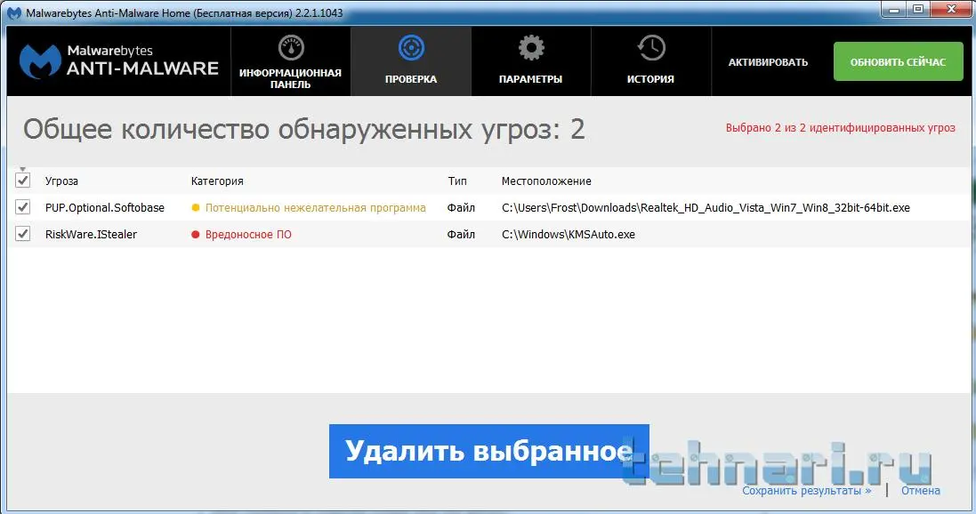Viewport: 976px width, 514px height.
Task: Click Файл type in the IStealer row
Action: point(461,234)
